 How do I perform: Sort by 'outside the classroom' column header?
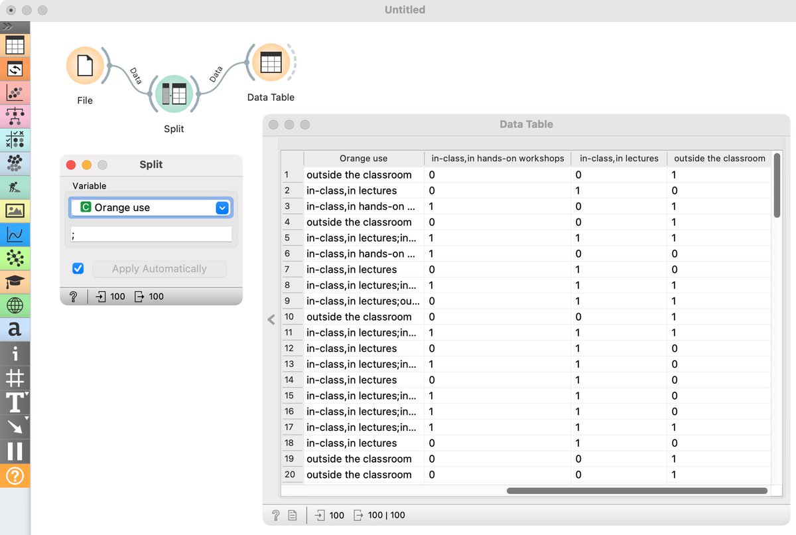point(720,159)
